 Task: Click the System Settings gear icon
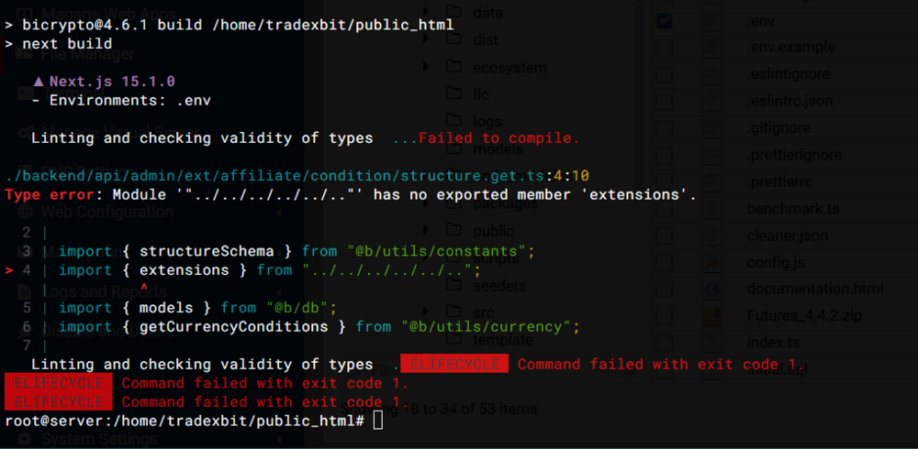pos(25,438)
